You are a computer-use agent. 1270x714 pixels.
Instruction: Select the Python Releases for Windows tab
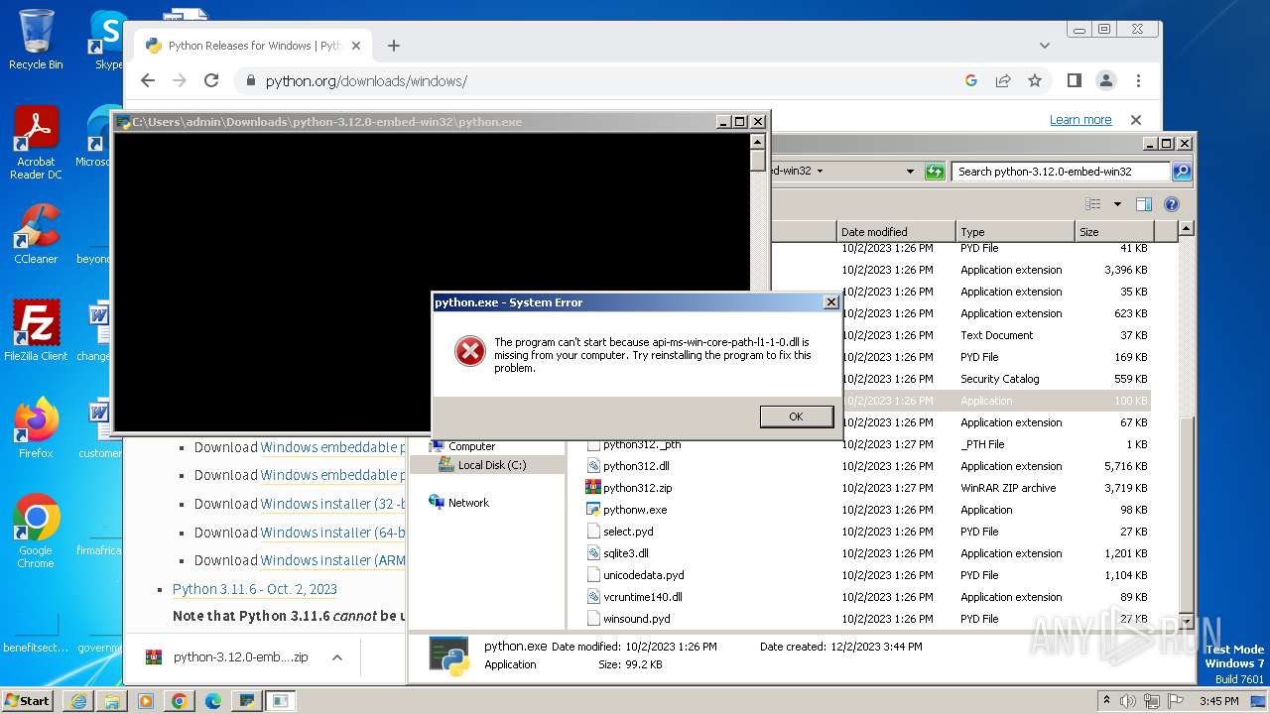(x=253, y=46)
